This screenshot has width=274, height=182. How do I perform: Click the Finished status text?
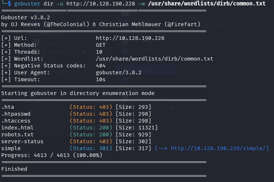pyautogui.click(x=14, y=169)
